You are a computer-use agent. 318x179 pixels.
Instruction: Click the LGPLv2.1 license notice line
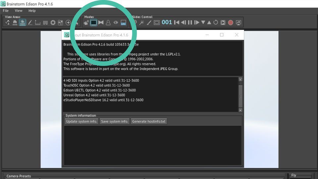(x=124, y=54)
